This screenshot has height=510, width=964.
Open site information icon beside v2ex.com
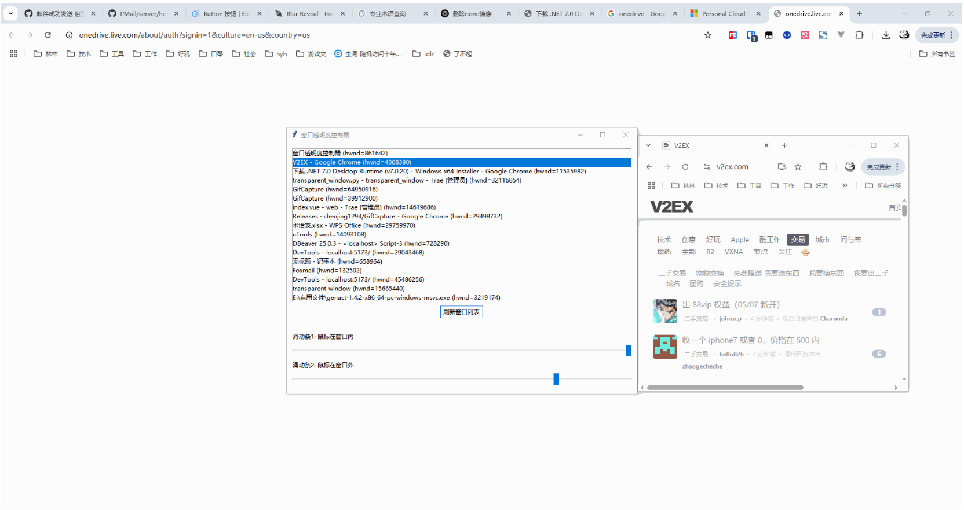point(707,167)
